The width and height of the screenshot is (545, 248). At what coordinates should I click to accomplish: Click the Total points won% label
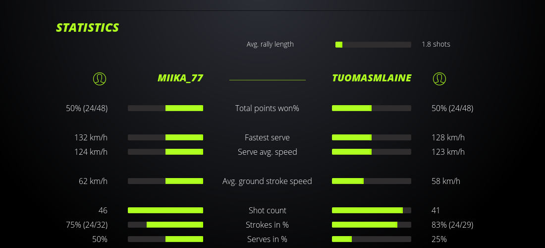[267, 108]
